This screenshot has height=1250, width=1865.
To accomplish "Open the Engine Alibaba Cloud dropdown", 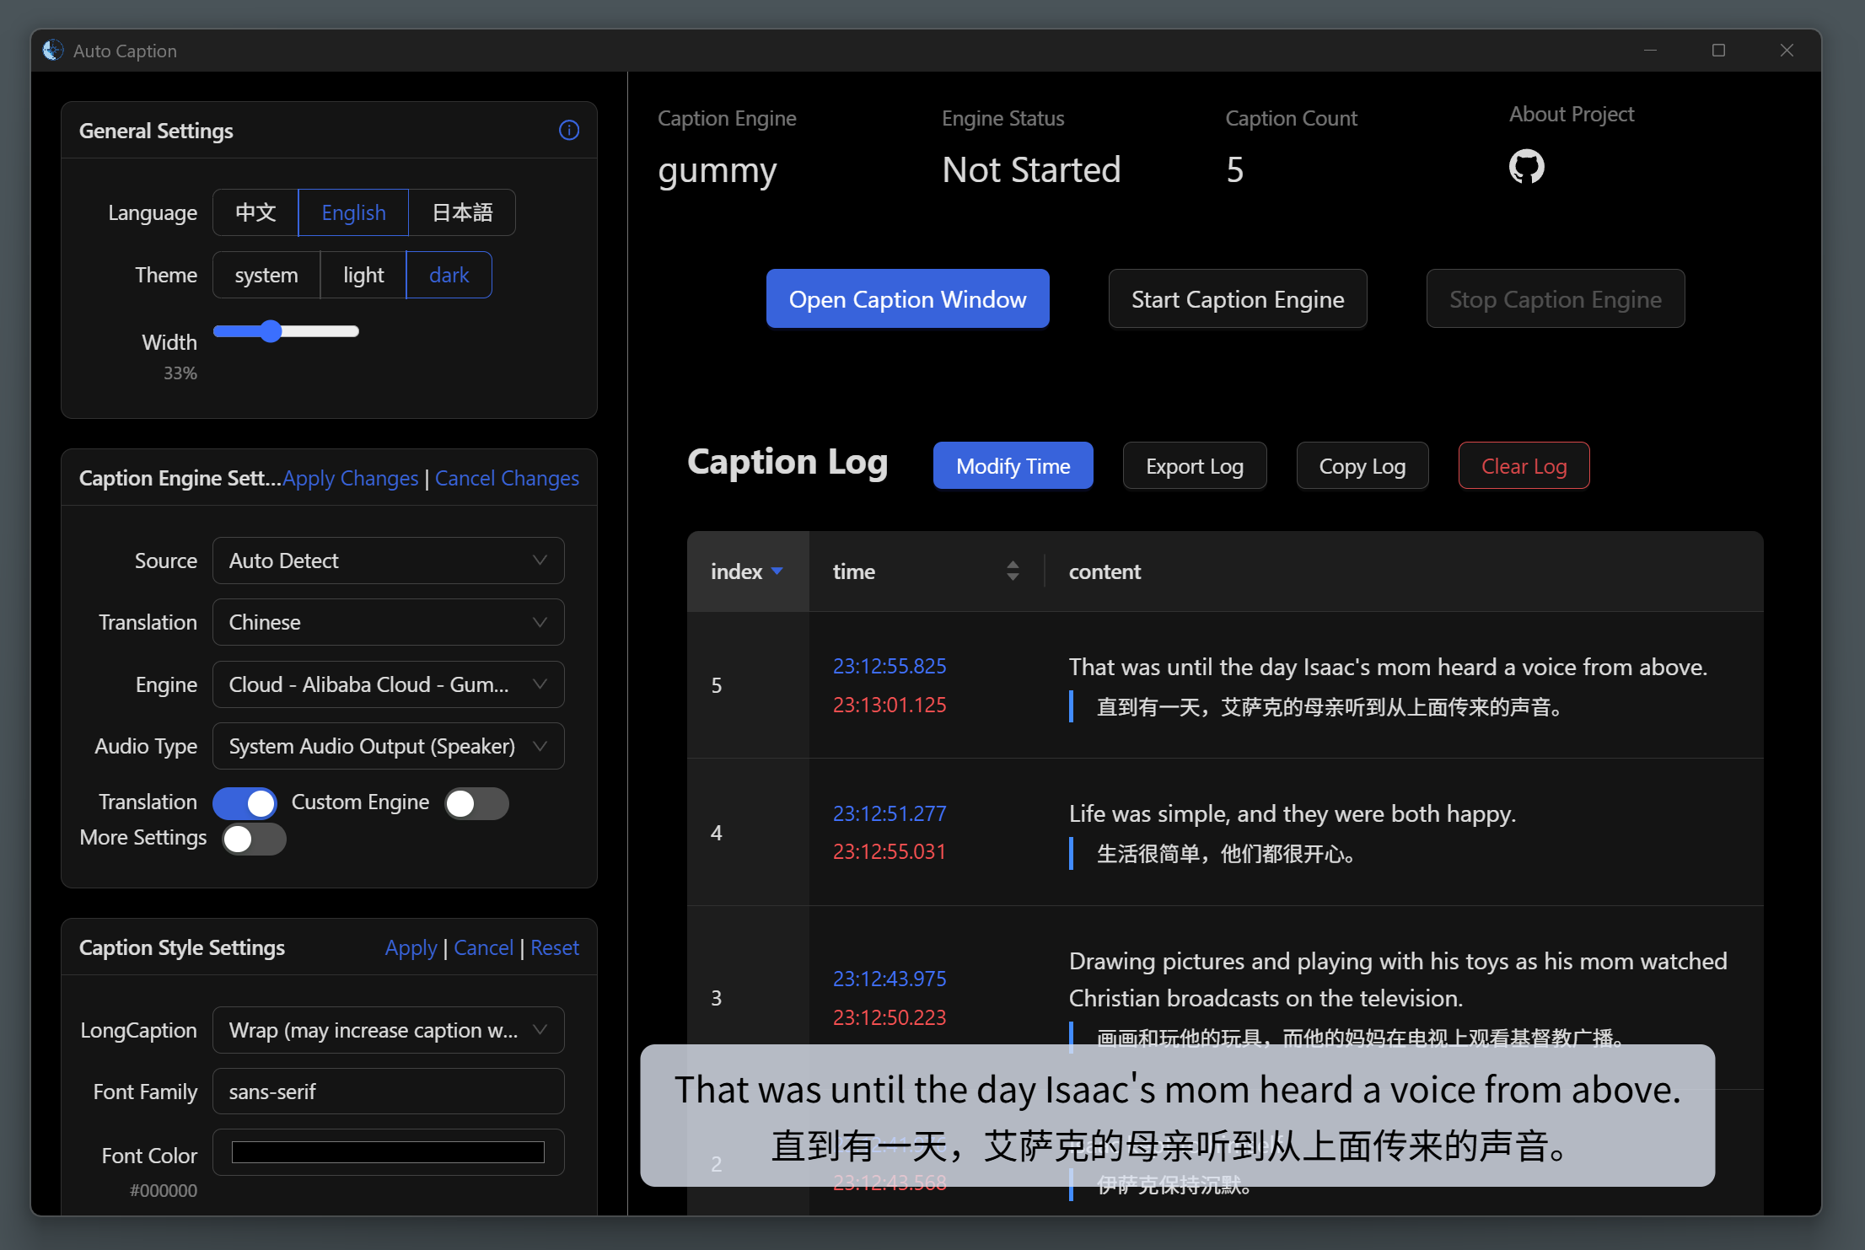I will [388, 684].
